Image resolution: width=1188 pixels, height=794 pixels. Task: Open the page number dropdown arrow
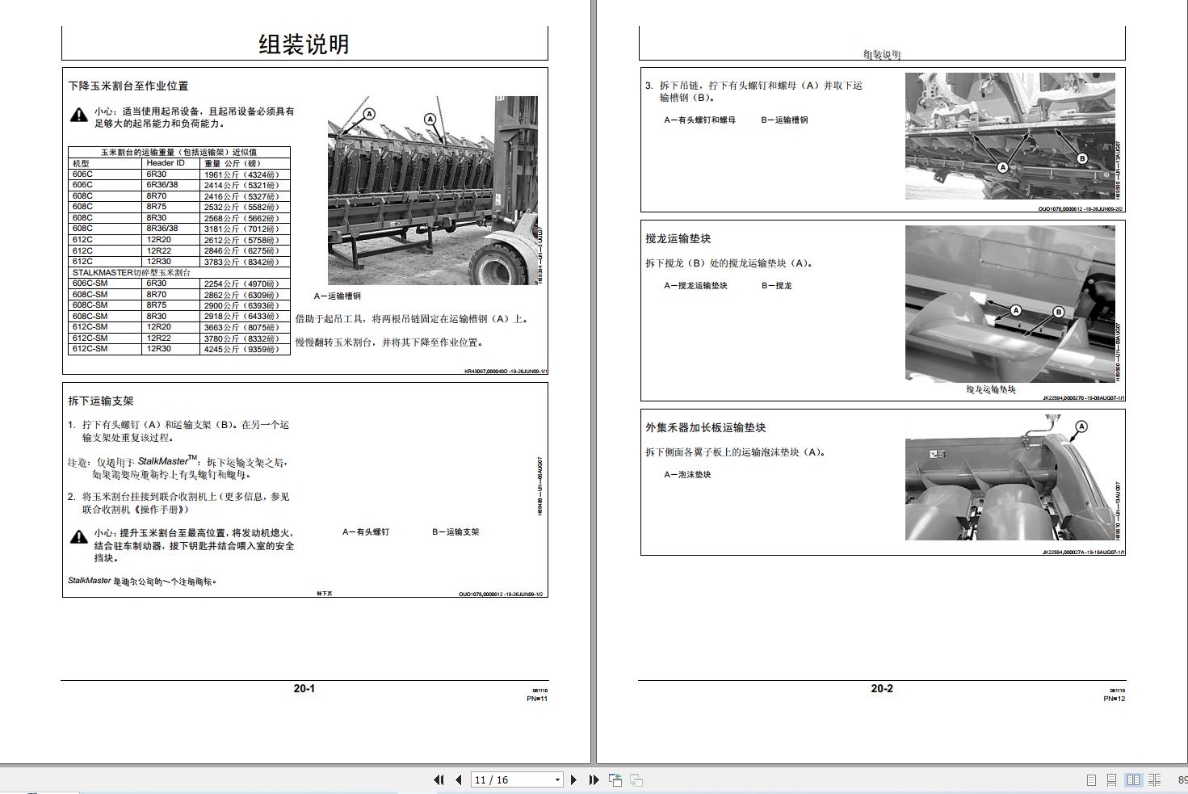[x=557, y=780]
